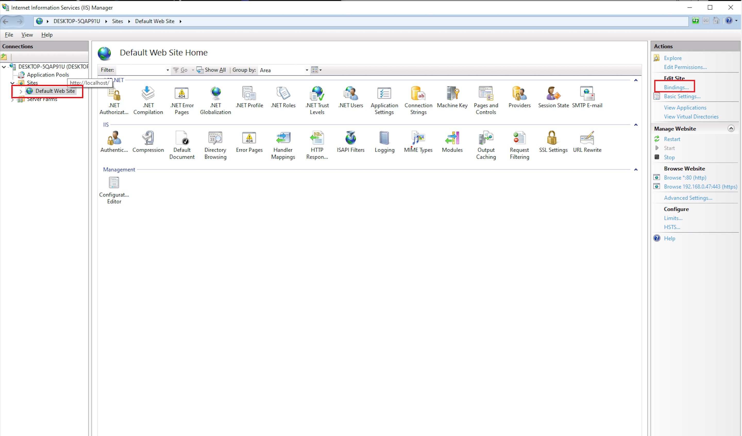This screenshot has width=742, height=436.
Task: Open Connection Strings feature
Action: [418, 101]
